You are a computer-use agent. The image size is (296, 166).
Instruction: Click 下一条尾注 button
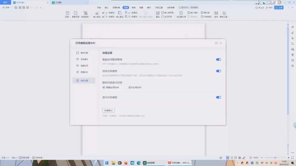point(131,17)
